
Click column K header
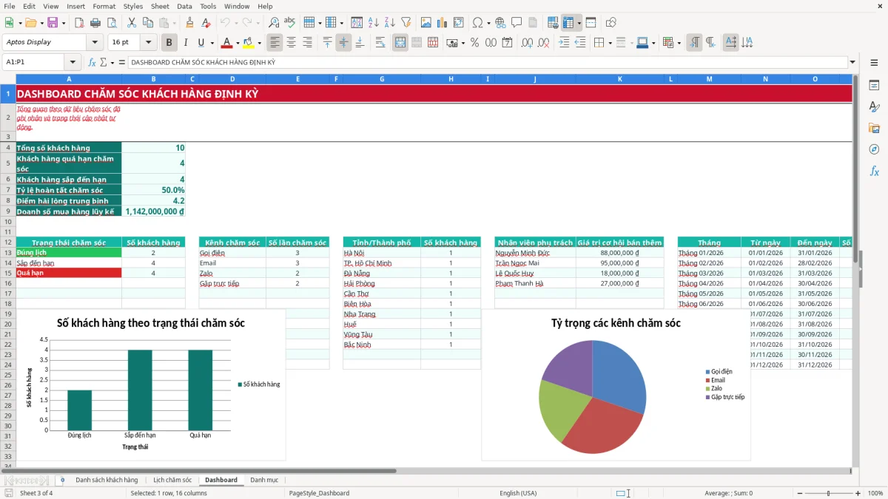pyautogui.click(x=620, y=79)
